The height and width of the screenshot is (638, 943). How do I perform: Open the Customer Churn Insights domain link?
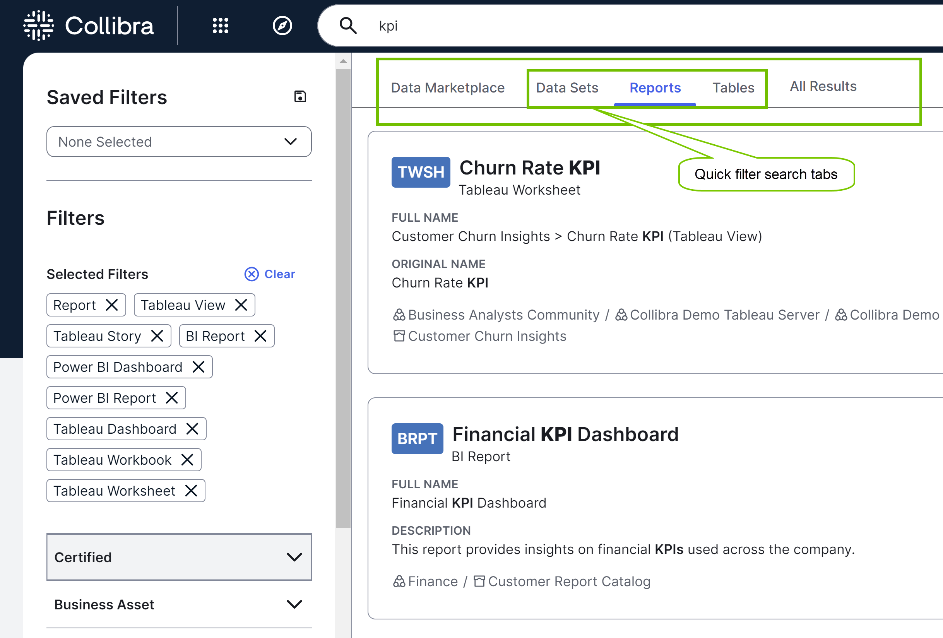click(487, 336)
